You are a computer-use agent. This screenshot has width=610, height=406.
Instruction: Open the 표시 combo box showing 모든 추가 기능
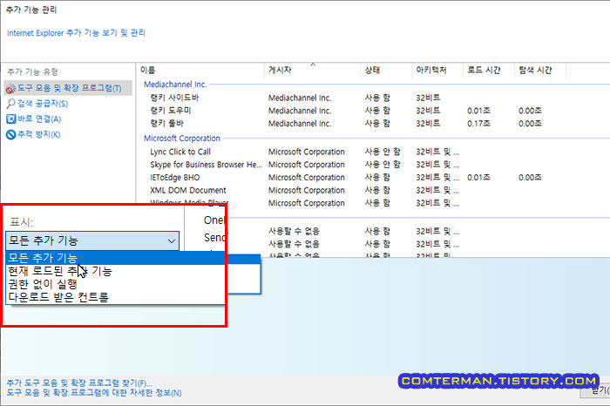click(92, 240)
